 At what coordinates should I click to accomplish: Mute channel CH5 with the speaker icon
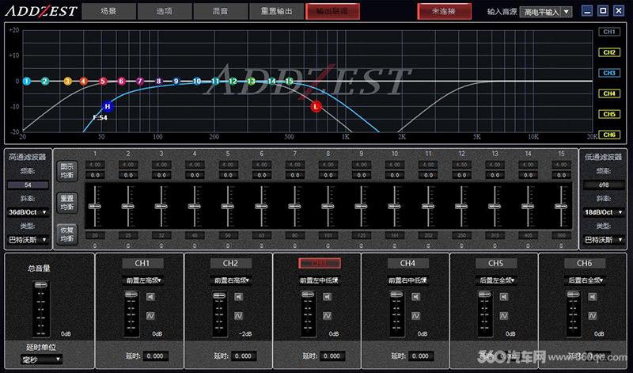pos(504,297)
